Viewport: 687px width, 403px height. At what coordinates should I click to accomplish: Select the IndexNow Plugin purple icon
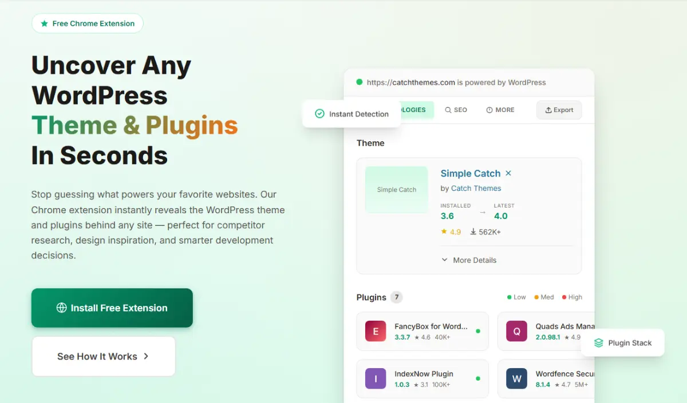(375, 378)
